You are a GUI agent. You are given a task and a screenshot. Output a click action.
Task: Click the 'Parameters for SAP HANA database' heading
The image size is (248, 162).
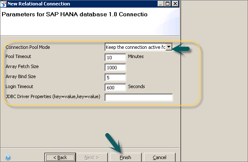point(74,14)
